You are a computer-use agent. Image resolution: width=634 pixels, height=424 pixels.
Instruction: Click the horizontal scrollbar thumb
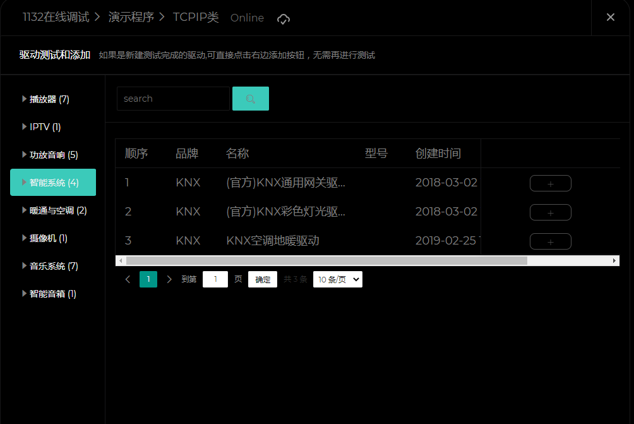pos(326,260)
